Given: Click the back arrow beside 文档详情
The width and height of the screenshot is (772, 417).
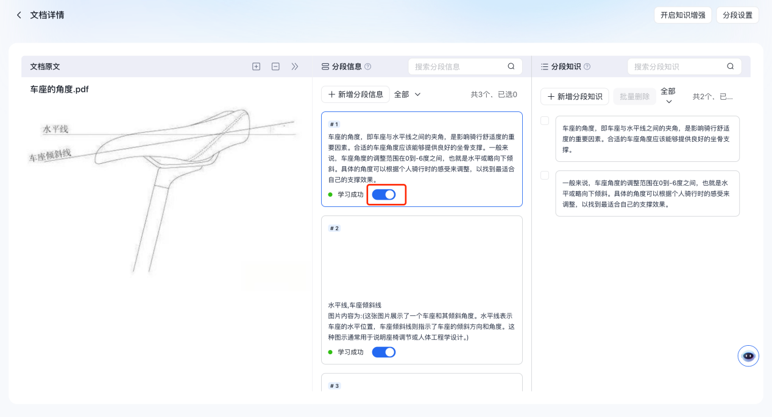Looking at the screenshot, I should [x=19, y=15].
